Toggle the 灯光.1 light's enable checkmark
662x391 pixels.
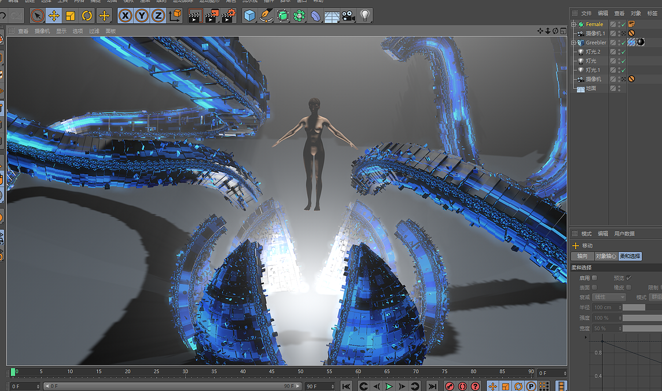624,70
